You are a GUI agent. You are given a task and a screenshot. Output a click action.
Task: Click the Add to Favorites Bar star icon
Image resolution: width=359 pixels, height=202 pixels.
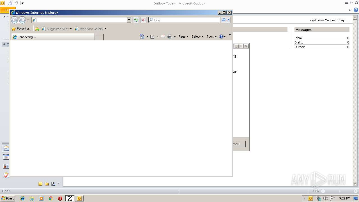(x=37, y=29)
